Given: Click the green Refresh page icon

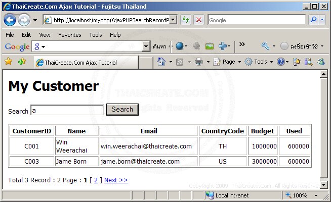Looking at the screenshot, I should pos(186,20).
